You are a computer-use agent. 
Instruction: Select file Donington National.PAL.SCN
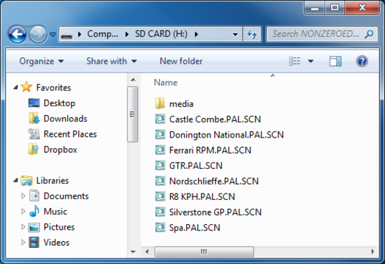click(227, 135)
